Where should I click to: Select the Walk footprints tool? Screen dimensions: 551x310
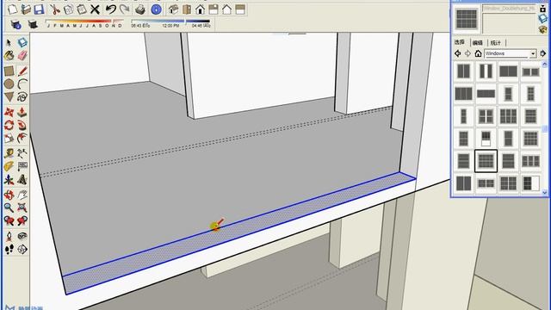9,249
